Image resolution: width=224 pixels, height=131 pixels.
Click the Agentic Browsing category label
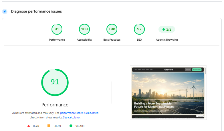pyautogui.click(x=167, y=40)
